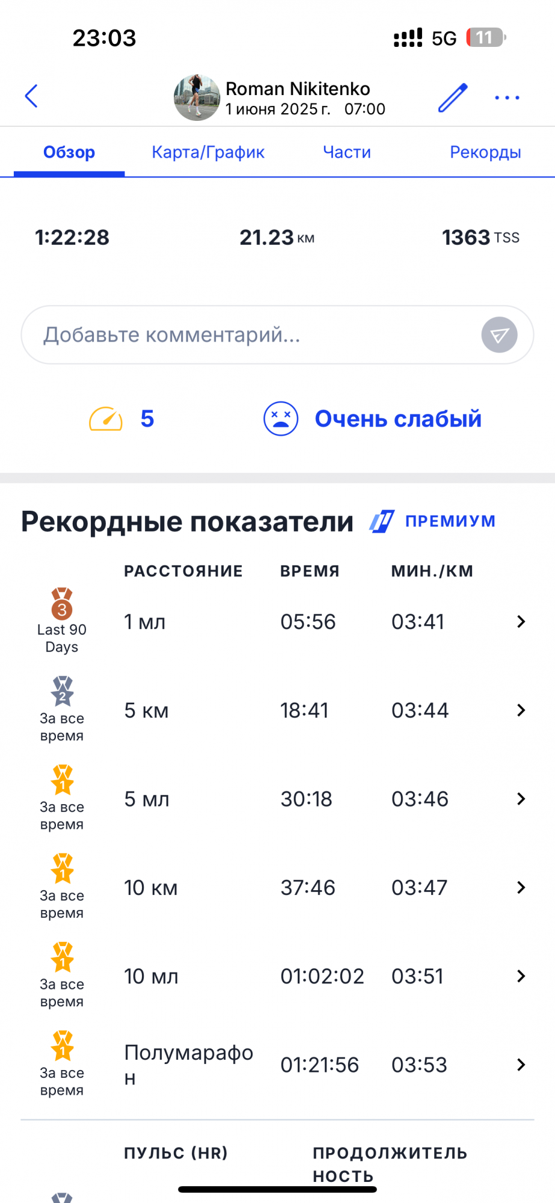
Task: Expand the 10 км record chevron
Action: point(521,888)
